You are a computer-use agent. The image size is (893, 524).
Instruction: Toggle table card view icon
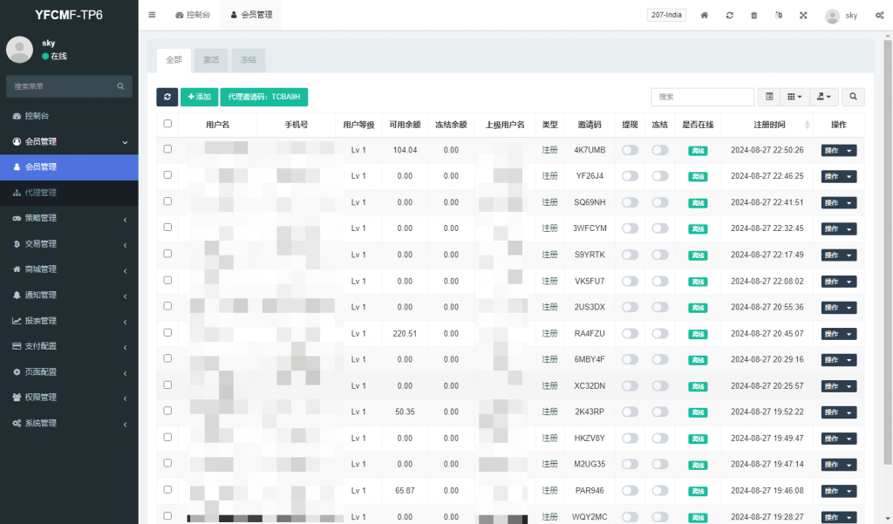(768, 97)
